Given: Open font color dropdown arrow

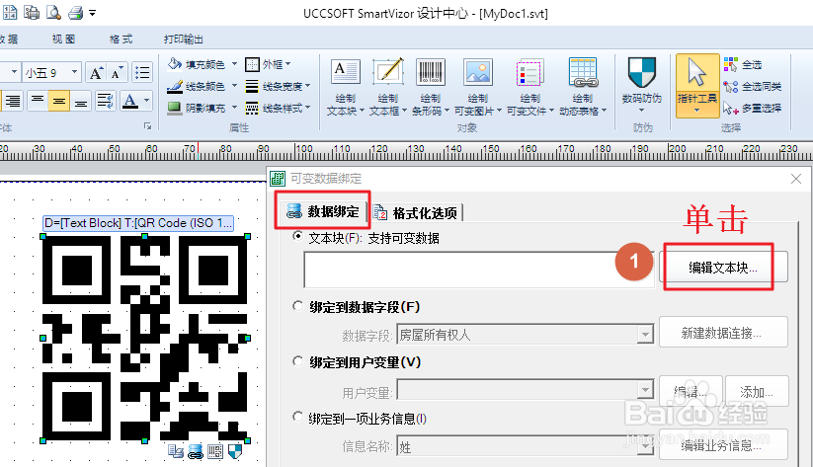Looking at the screenshot, I should [x=147, y=101].
